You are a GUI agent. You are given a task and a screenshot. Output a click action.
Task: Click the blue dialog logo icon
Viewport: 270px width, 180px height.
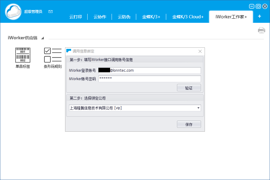point(69,51)
